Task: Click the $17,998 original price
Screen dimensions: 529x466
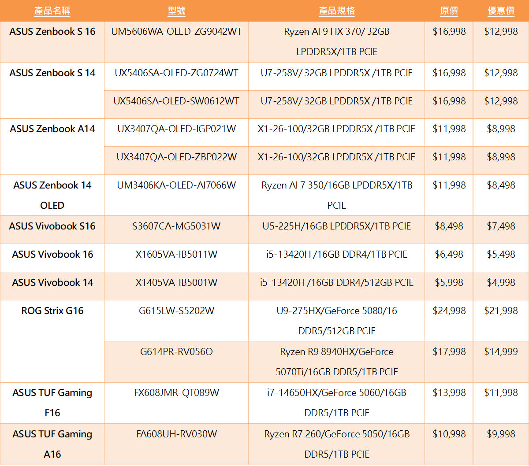Action: tap(449, 351)
